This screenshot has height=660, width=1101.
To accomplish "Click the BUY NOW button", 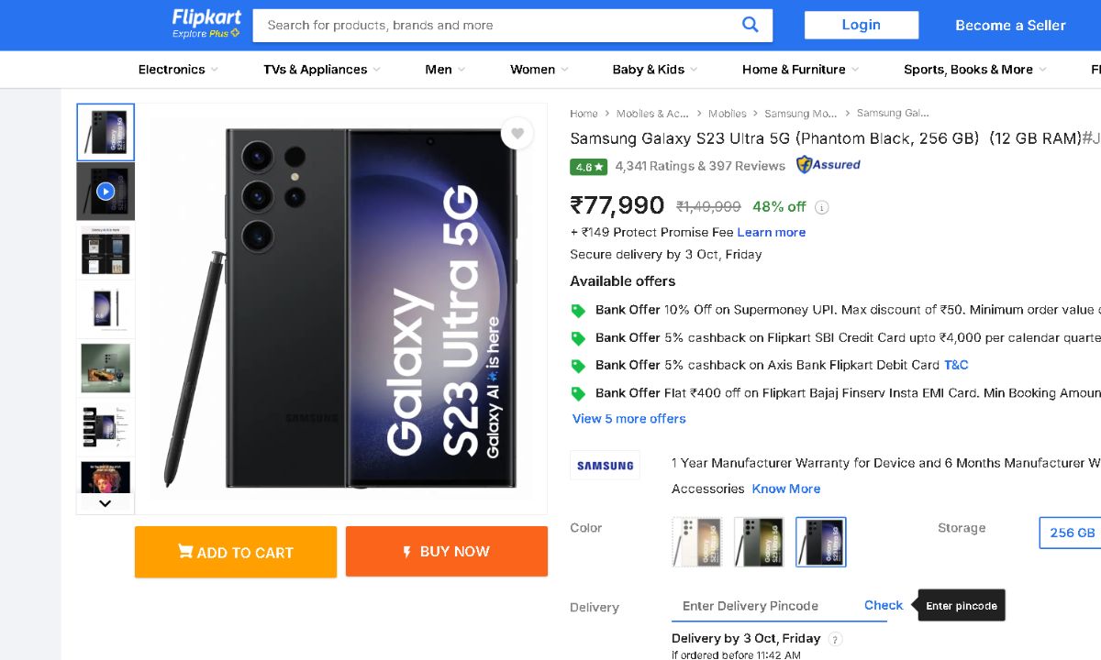I will (x=447, y=552).
